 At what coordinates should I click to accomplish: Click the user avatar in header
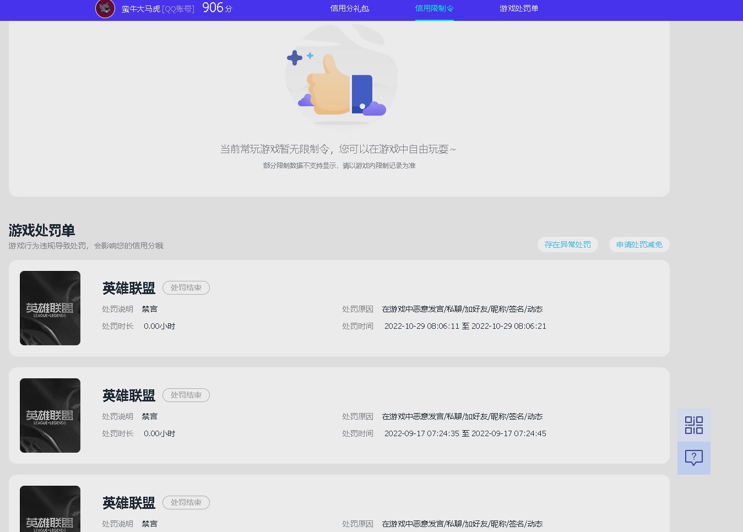click(x=105, y=8)
